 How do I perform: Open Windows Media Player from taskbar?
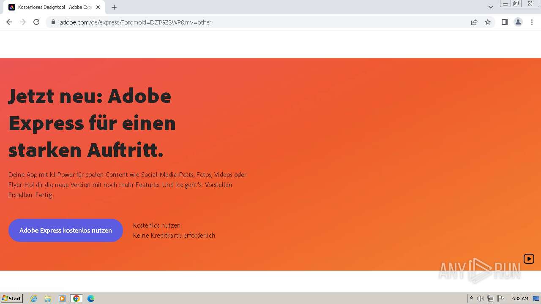tap(62, 299)
